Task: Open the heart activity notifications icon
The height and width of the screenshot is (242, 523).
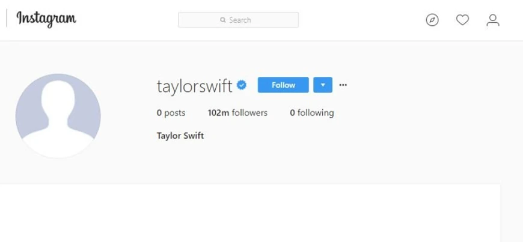Action: (463, 20)
